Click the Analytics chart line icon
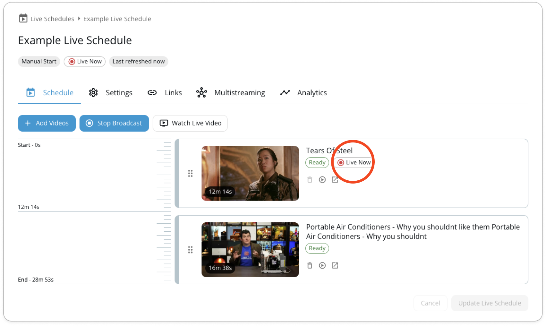This screenshot has width=546, height=326. (x=285, y=92)
